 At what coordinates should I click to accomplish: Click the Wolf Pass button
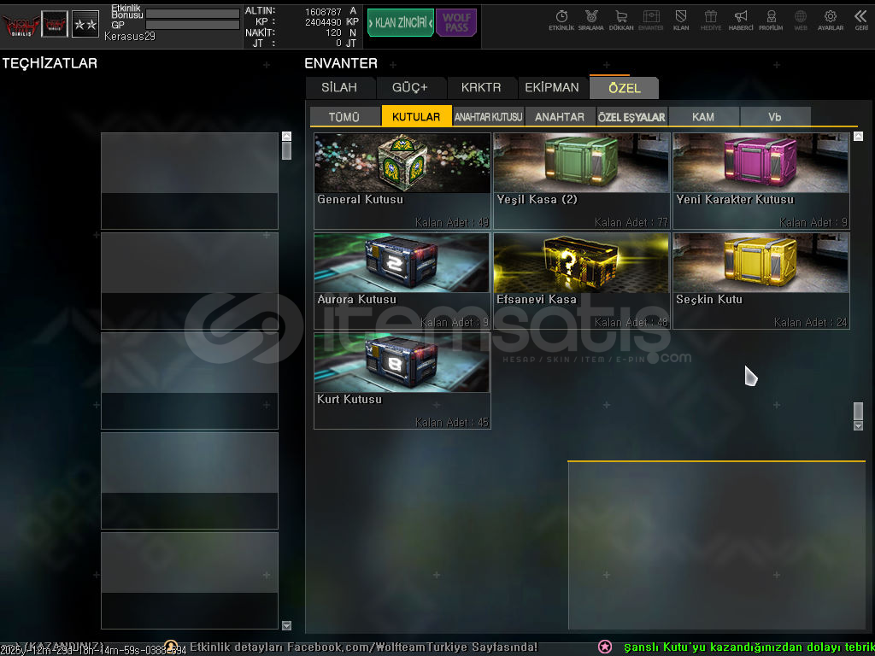[x=455, y=23]
